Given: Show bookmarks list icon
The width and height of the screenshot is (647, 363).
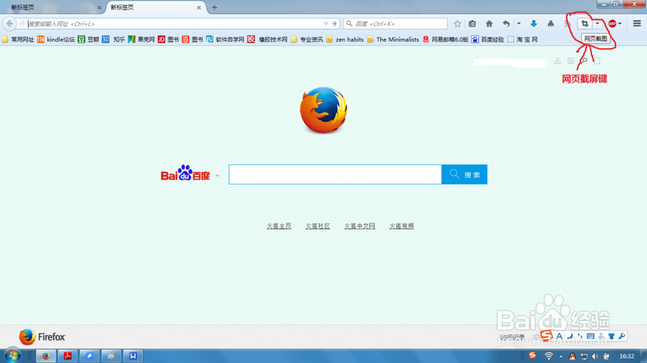Looking at the screenshot, I should click(x=472, y=24).
